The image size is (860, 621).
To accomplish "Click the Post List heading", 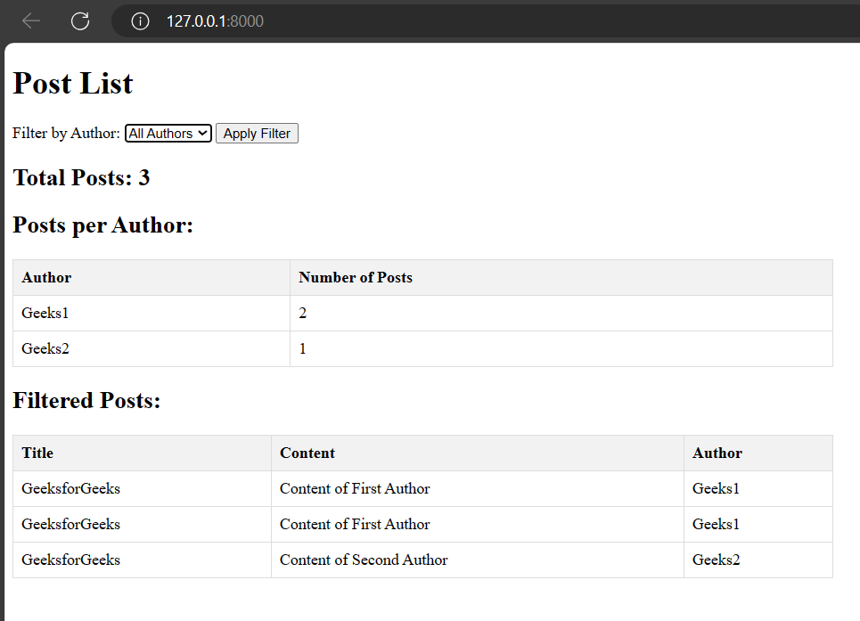I will coord(73,84).
